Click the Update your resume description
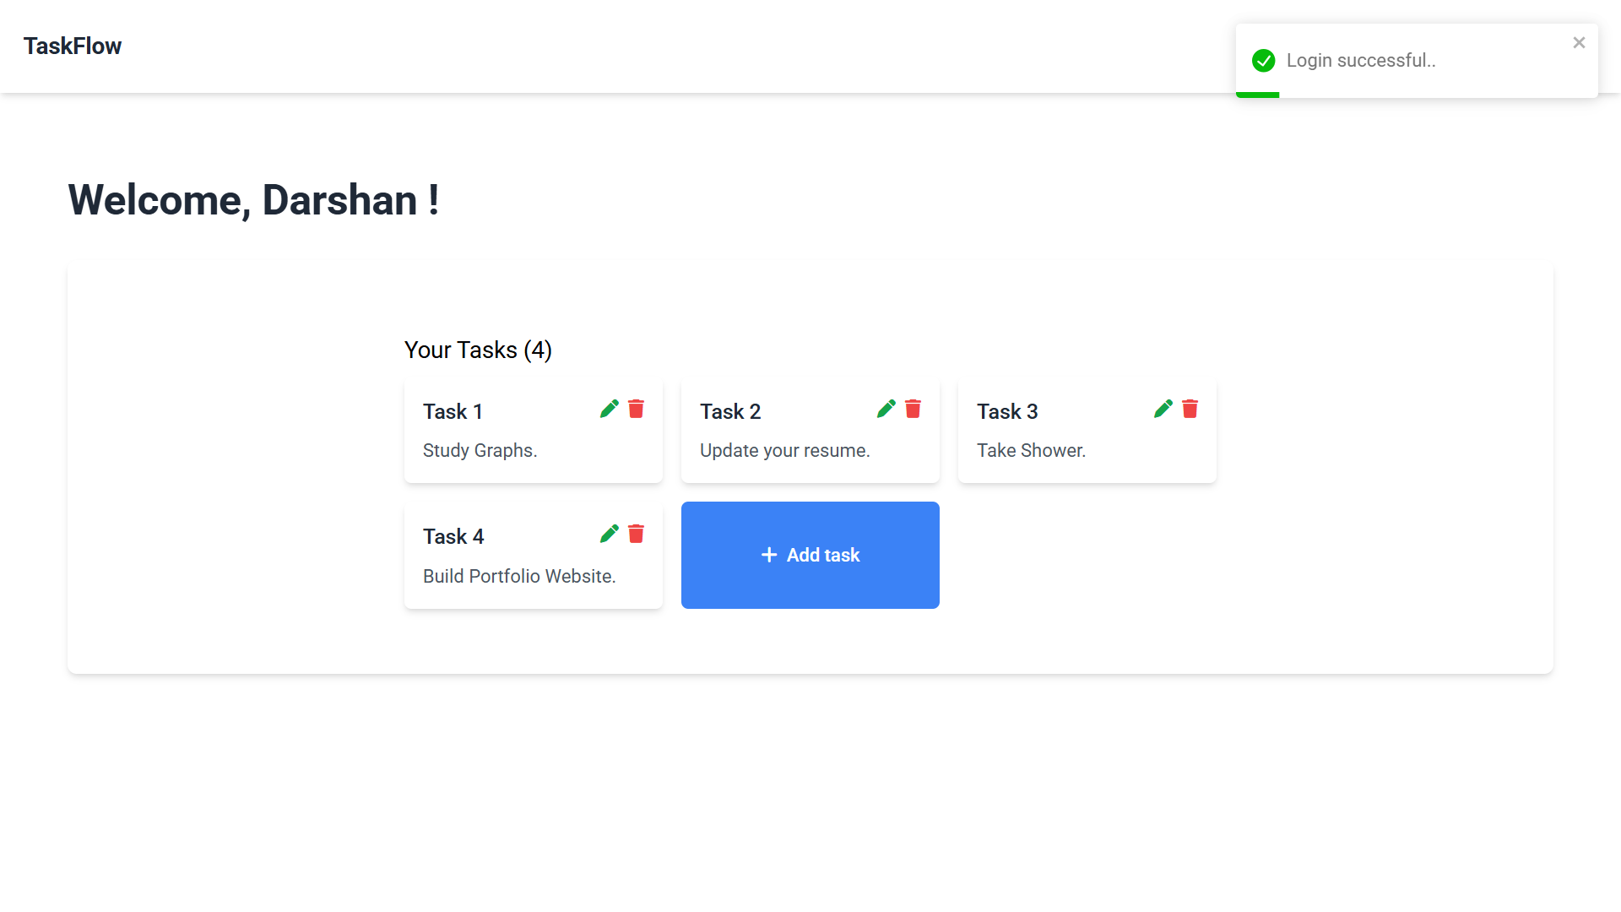Screen dimensions: 1621x912 pyautogui.click(x=784, y=451)
